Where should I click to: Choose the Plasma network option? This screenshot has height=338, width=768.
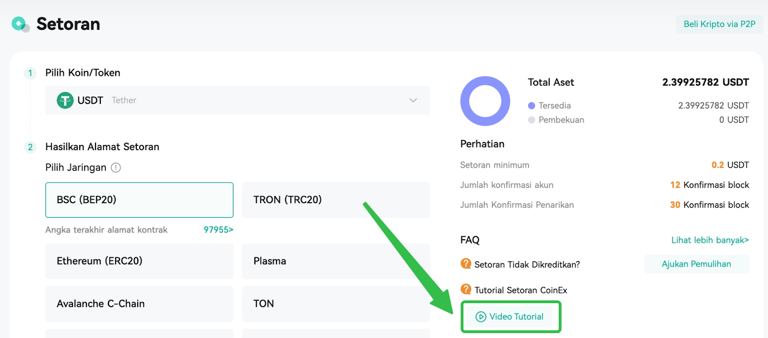pyautogui.click(x=336, y=261)
